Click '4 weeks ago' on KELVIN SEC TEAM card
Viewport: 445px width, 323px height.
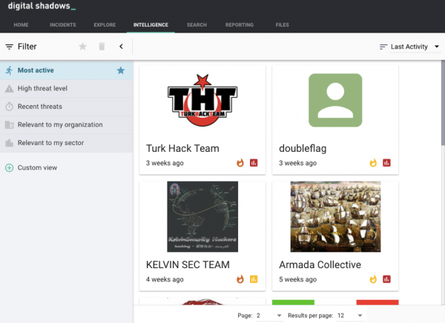[x=165, y=279]
